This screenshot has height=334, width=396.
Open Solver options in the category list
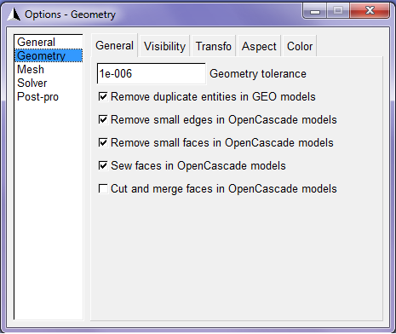point(49,83)
